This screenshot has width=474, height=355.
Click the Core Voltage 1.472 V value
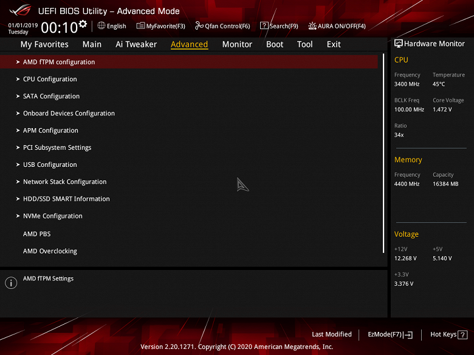pyautogui.click(x=442, y=110)
